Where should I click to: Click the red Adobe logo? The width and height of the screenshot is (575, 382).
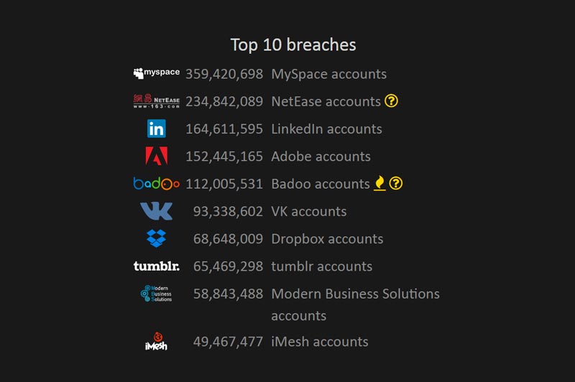click(x=157, y=156)
